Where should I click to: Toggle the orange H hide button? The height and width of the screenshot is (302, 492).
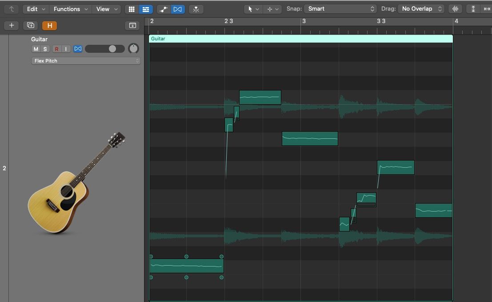49,26
